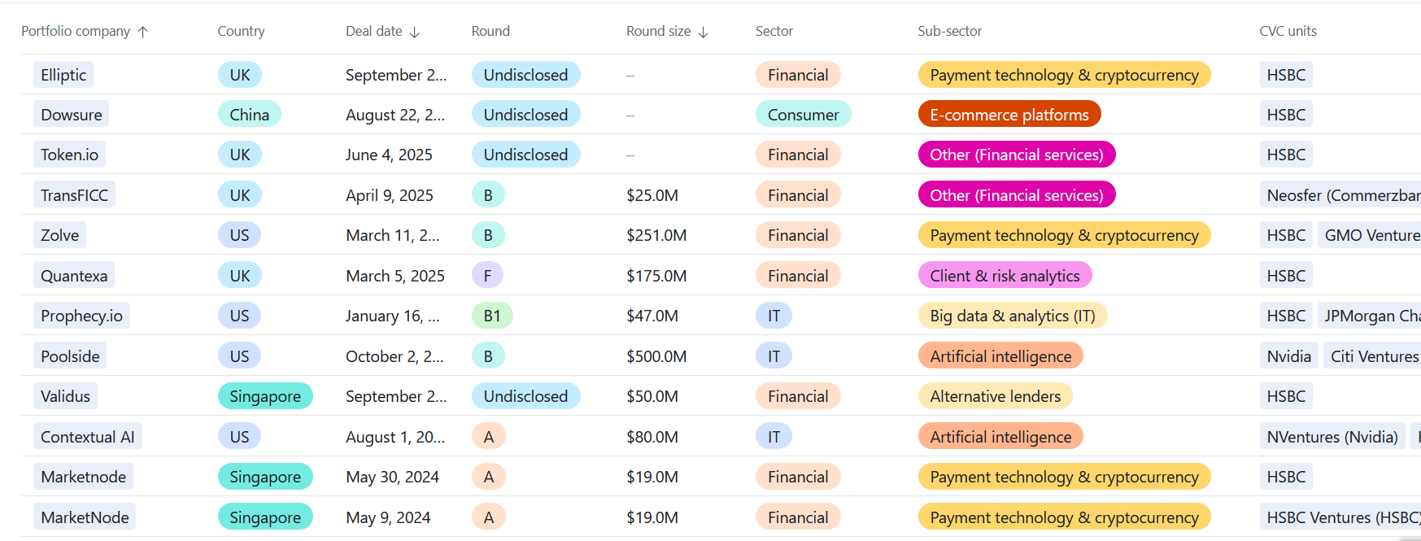
Task: Click the Consumer sector tag
Action: 803,115
